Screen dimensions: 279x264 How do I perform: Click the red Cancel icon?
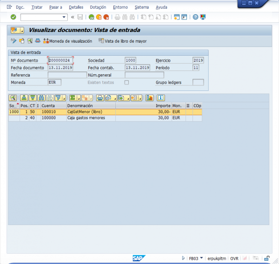(x=106, y=17)
